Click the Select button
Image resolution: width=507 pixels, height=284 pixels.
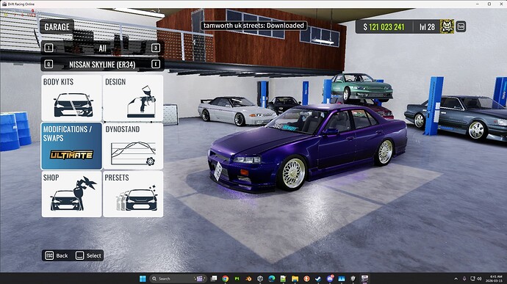[x=89, y=255]
